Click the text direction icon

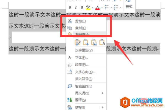(70, 72)
